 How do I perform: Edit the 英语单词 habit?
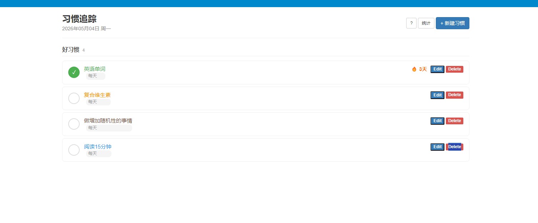pyautogui.click(x=437, y=69)
